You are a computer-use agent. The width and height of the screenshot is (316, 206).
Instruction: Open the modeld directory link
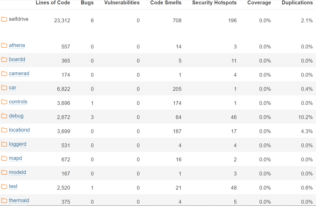(x=17, y=172)
